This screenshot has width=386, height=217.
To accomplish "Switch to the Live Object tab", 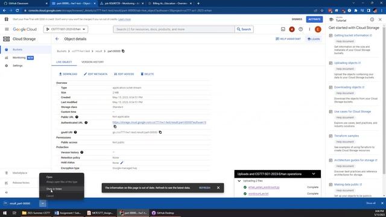I will pos(64,62).
